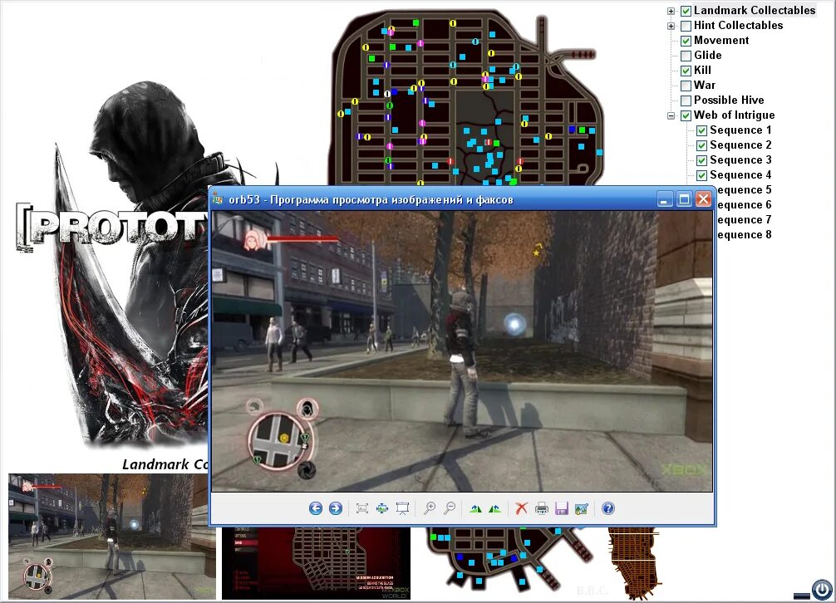Open the image for editing
The width and height of the screenshot is (836, 603).
tap(581, 508)
